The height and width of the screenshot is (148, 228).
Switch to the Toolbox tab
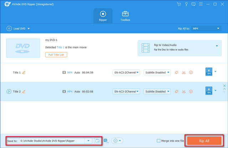(125, 16)
